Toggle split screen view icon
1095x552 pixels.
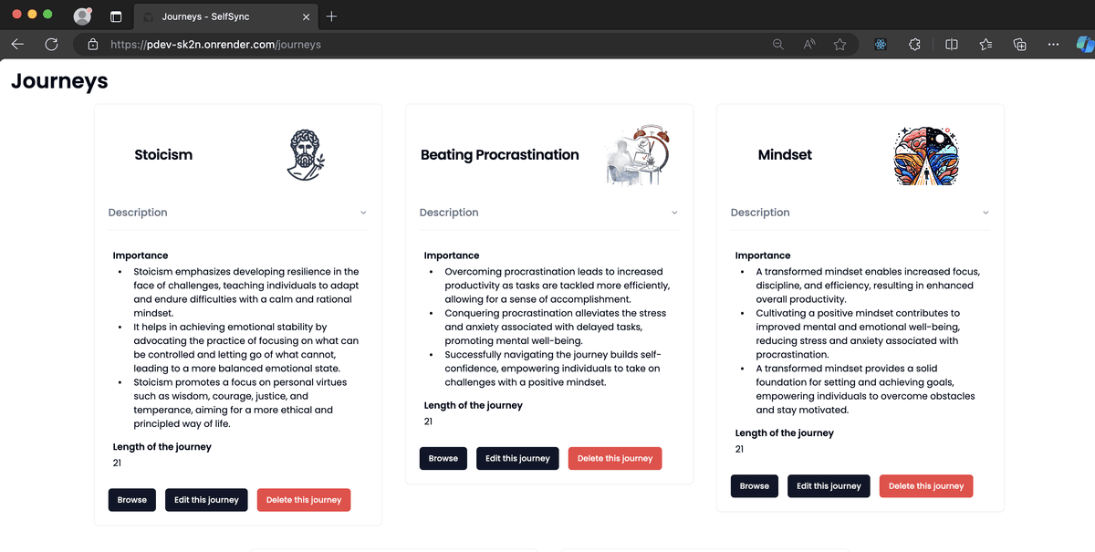(951, 44)
